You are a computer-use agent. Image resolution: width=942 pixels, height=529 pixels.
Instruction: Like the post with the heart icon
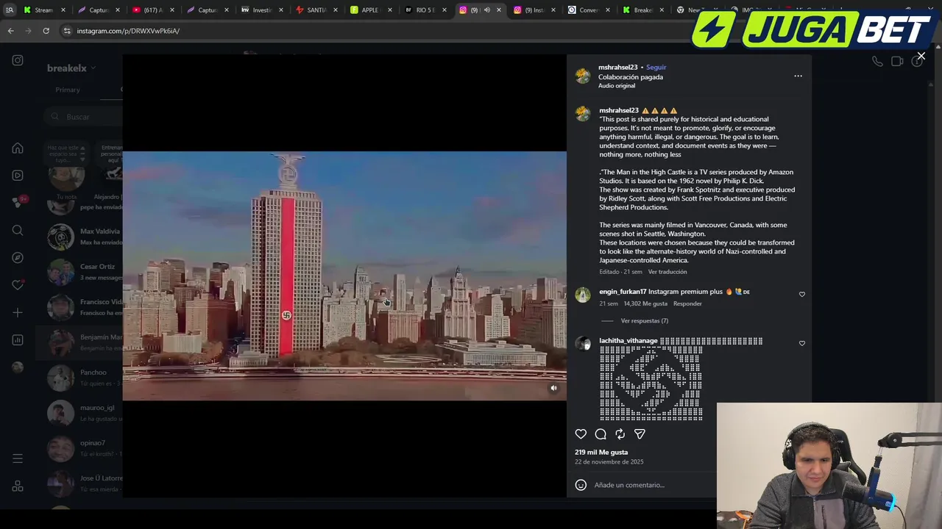coord(581,434)
